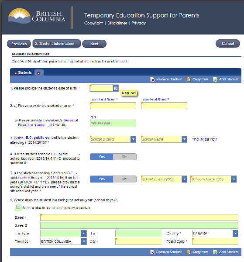Click the top Remove Student icon
Viewport: 244px width, 262px height.
pos(152,79)
